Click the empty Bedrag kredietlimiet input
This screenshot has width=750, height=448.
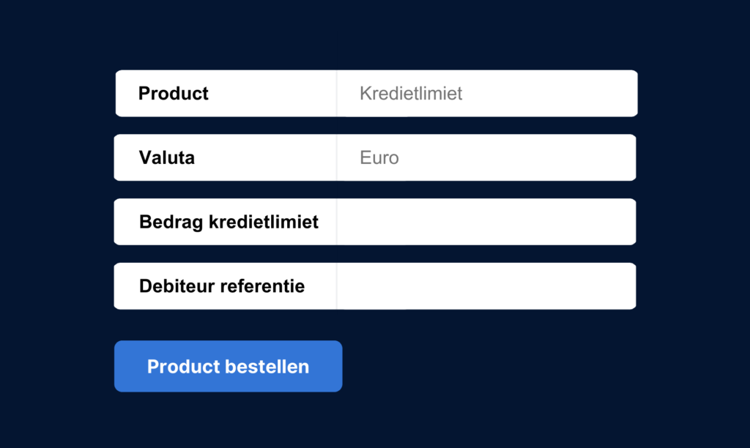(x=487, y=222)
